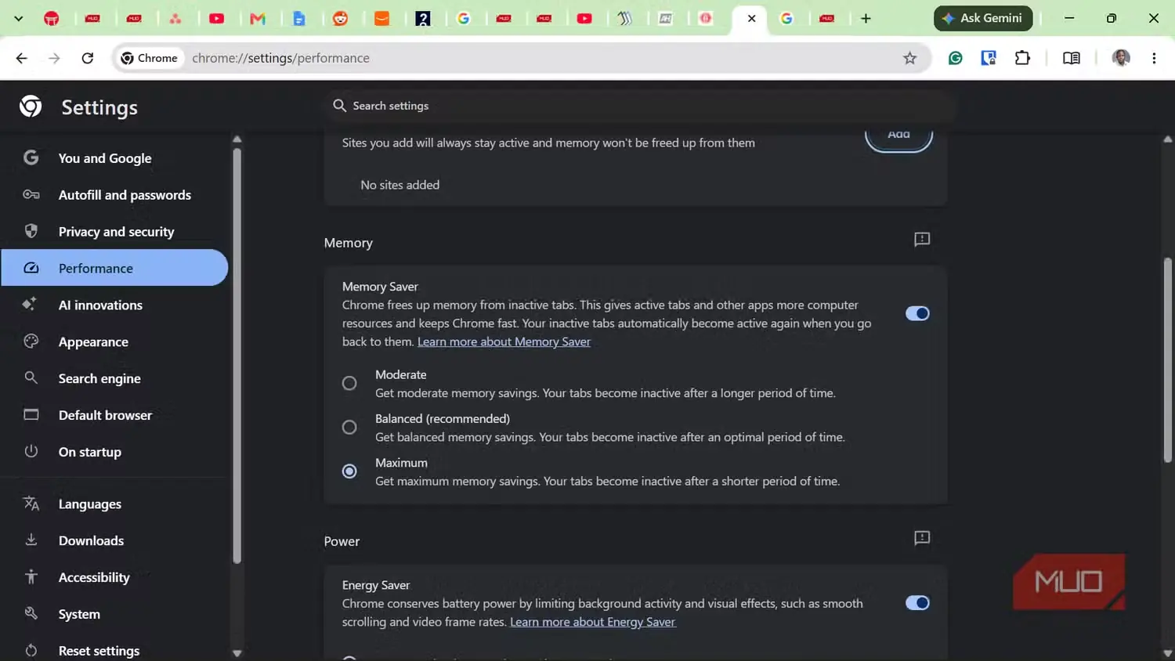The height and width of the screenshot is (661, 1175).
Task: Open Downloads settings
Action: tap(114, 541)
